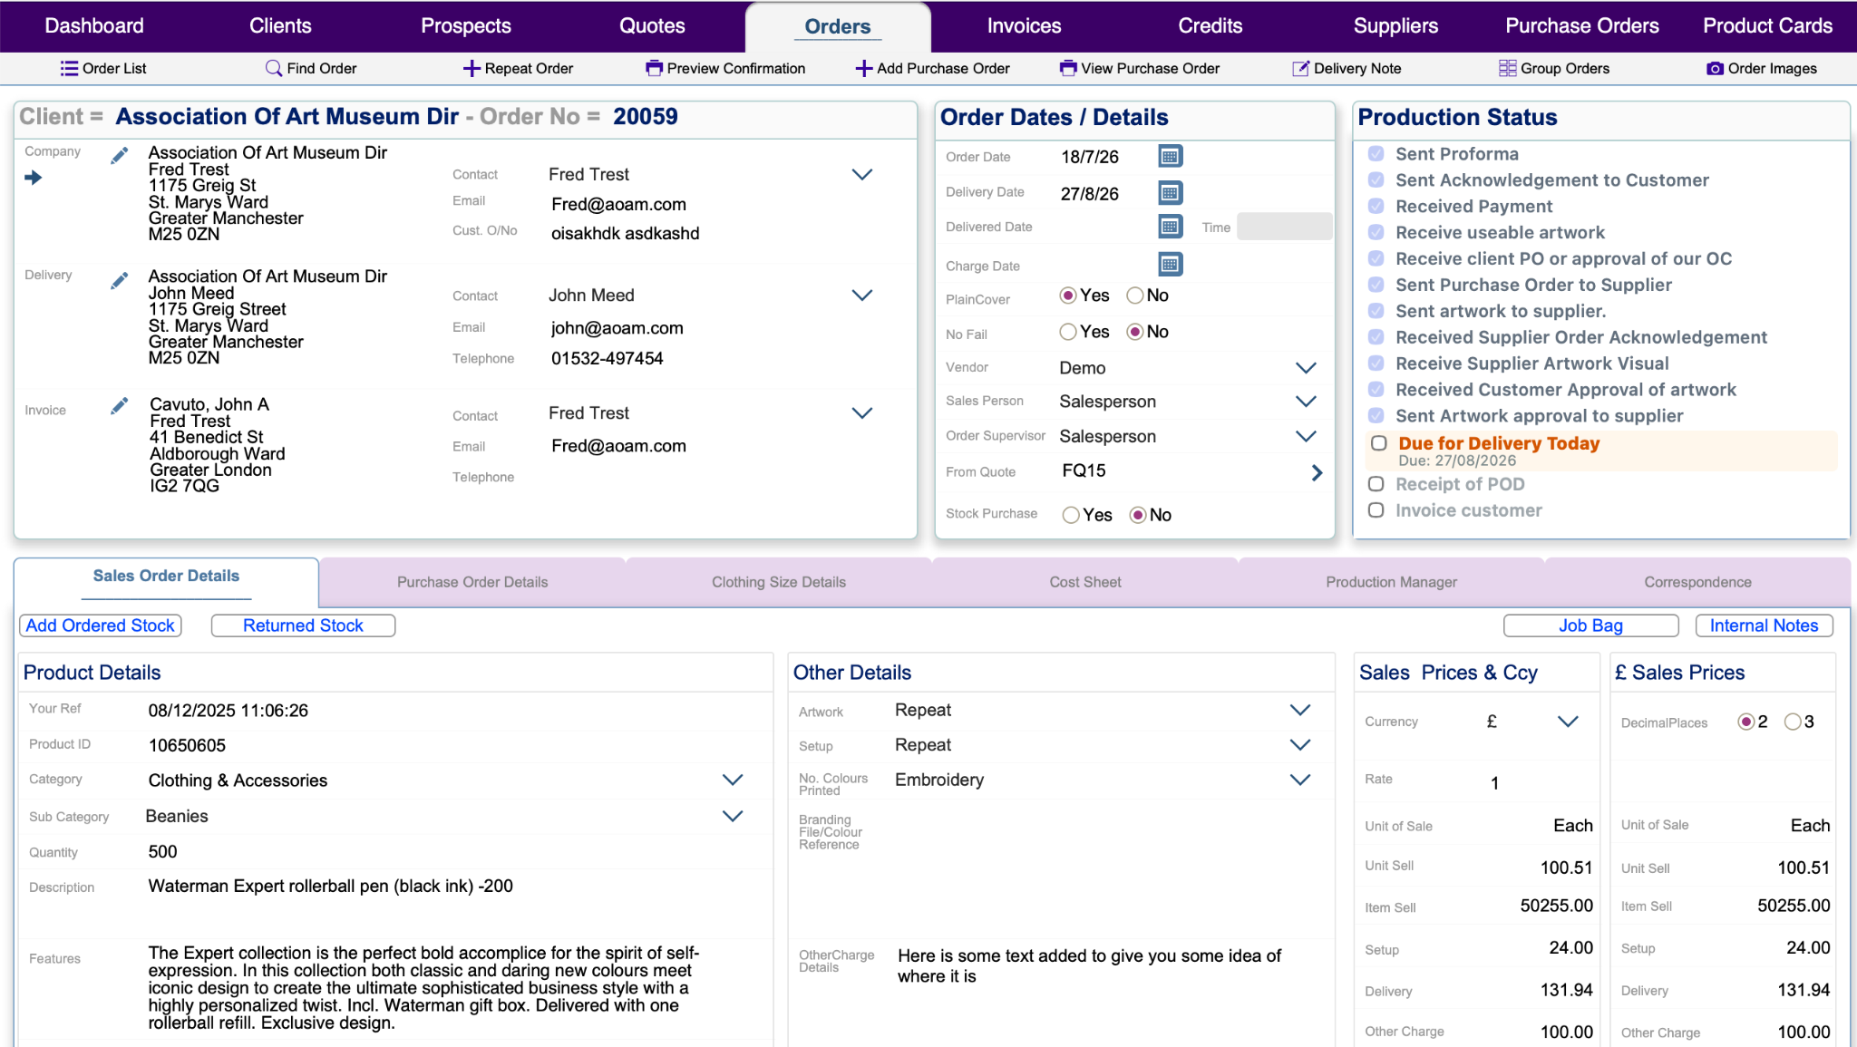Image resolution: width=1857 pixels, height=1047 pixels.
Task: Click the Delivery Note edit icon
Action: point(1300,68)
